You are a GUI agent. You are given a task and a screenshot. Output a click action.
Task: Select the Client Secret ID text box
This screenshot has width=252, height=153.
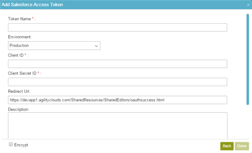coord(117,82)
